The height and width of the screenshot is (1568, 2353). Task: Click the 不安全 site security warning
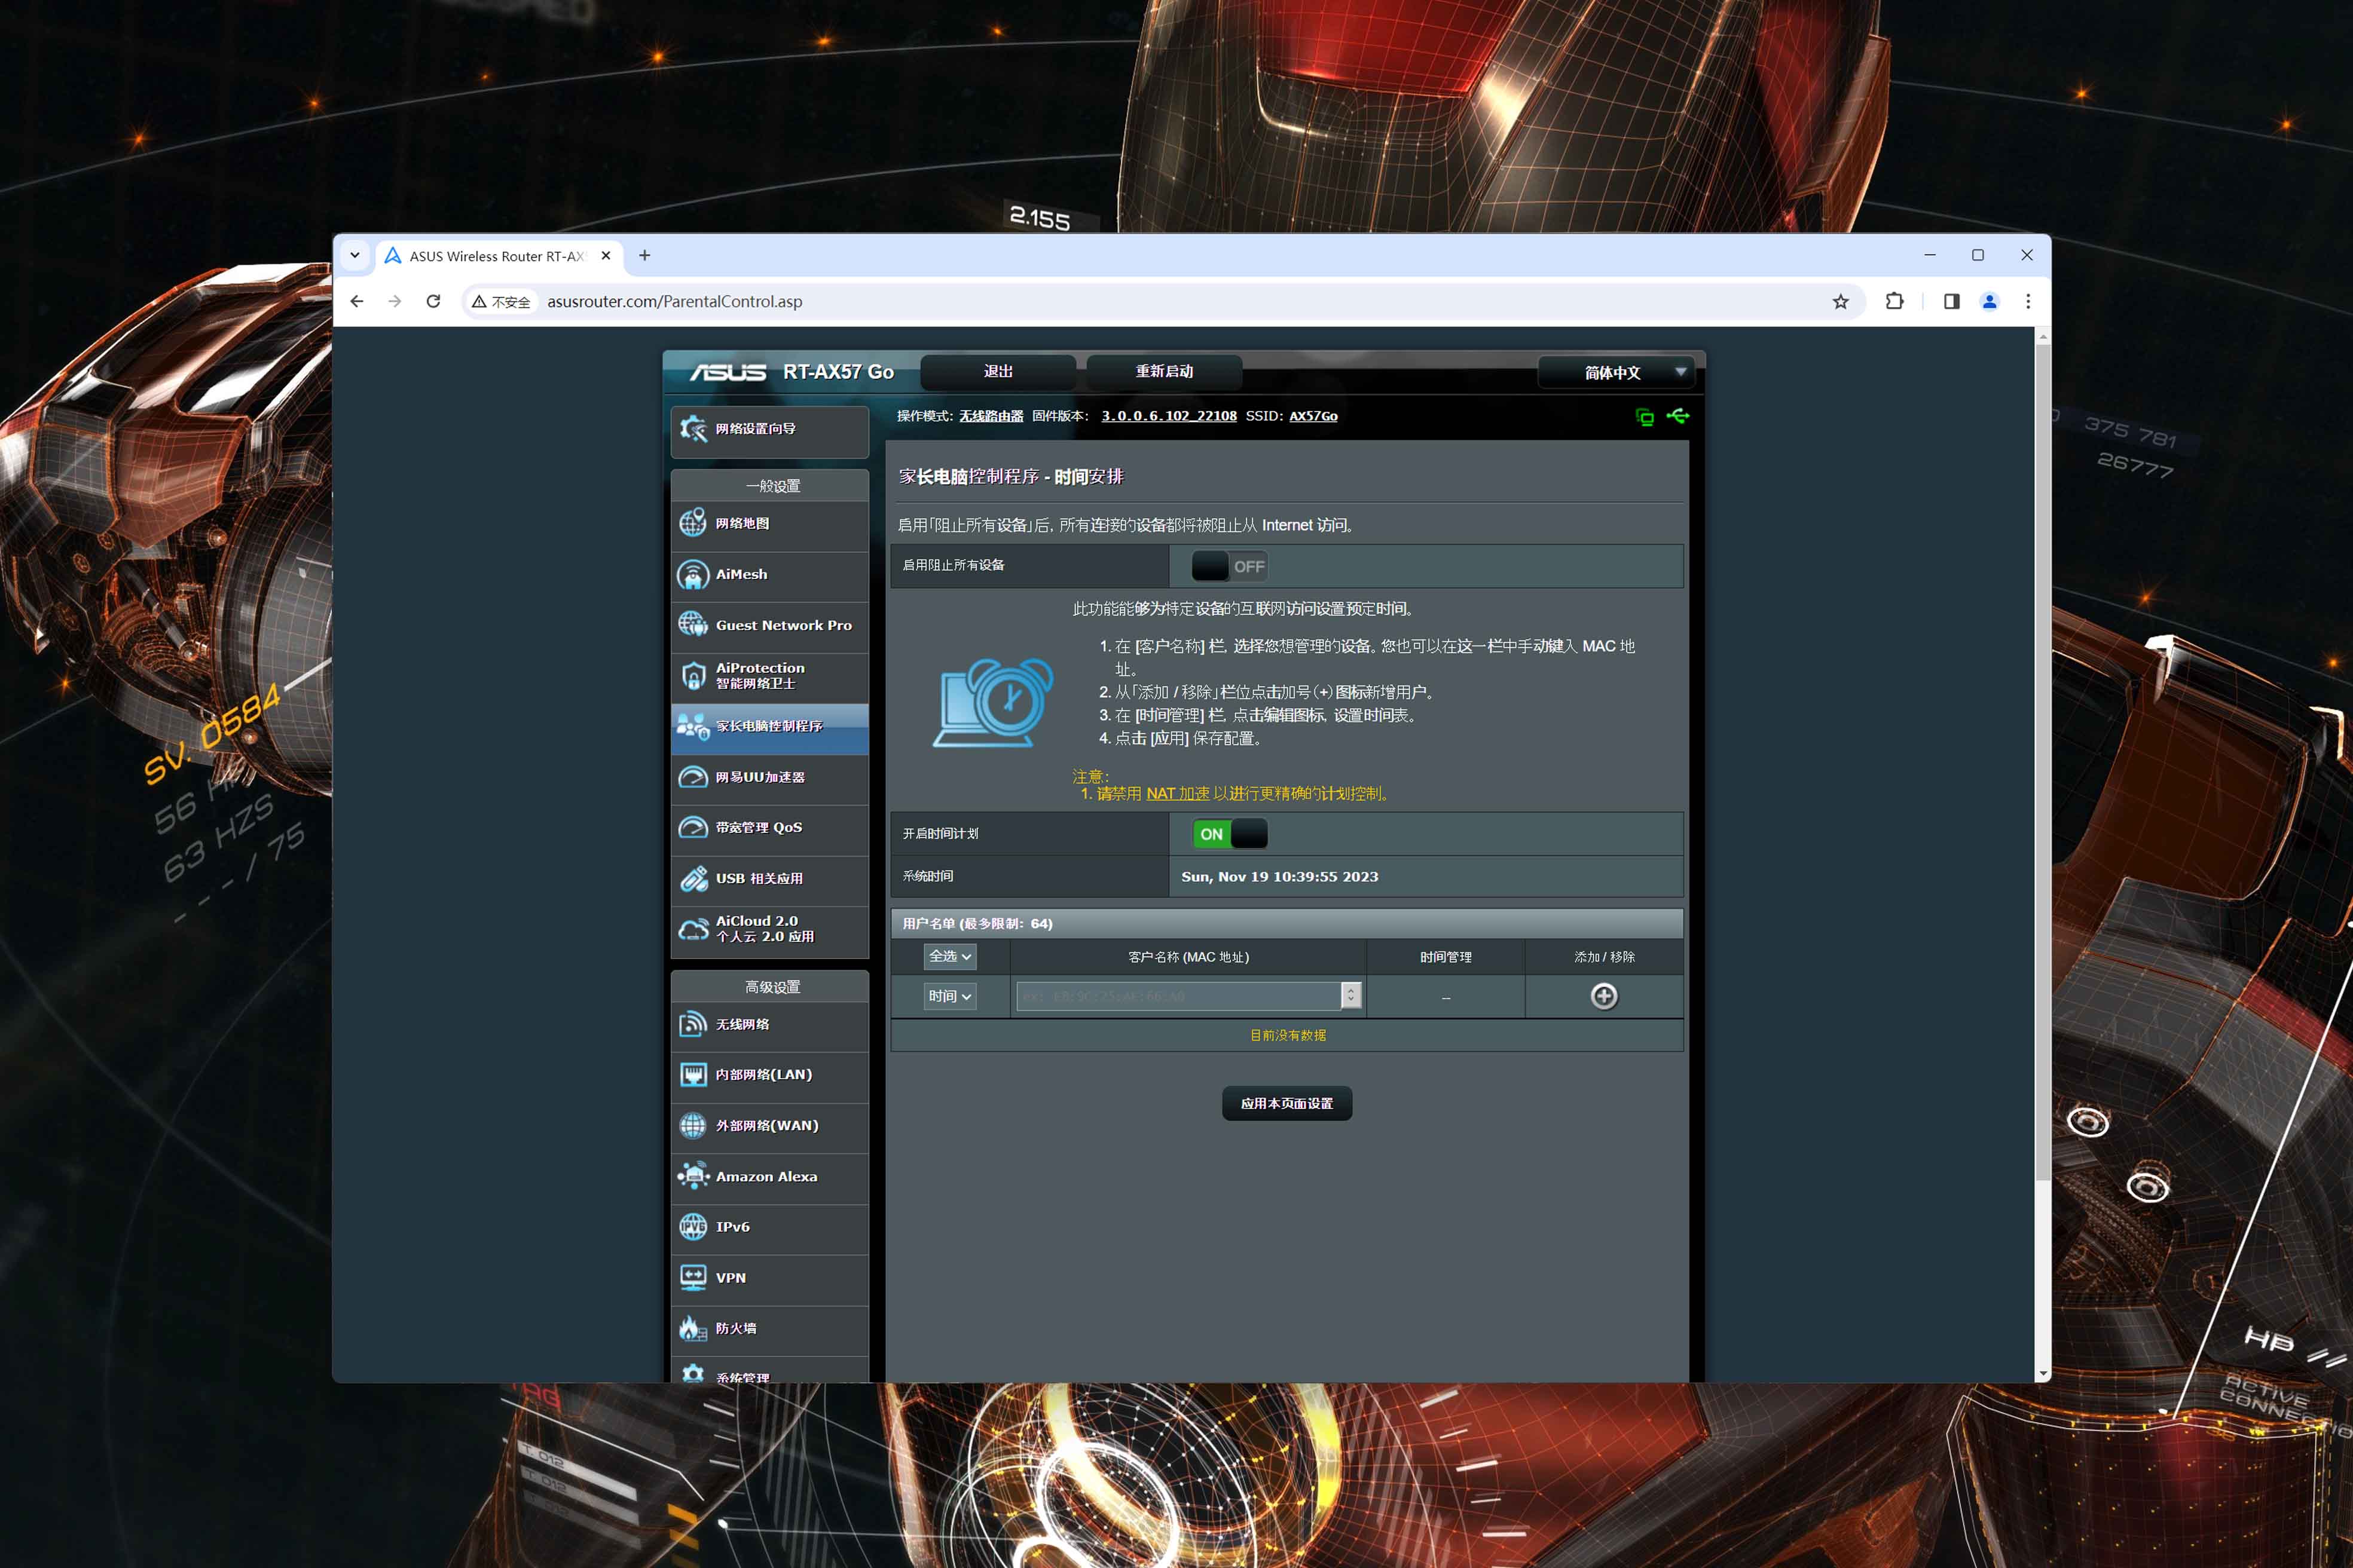point(501,301)
